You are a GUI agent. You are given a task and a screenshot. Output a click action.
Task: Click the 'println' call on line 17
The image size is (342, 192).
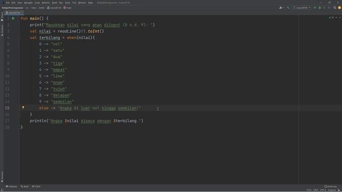coord(38,121)
